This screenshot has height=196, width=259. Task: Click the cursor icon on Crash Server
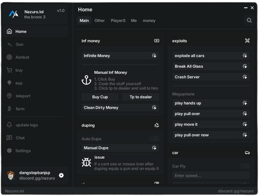[244, 77]
